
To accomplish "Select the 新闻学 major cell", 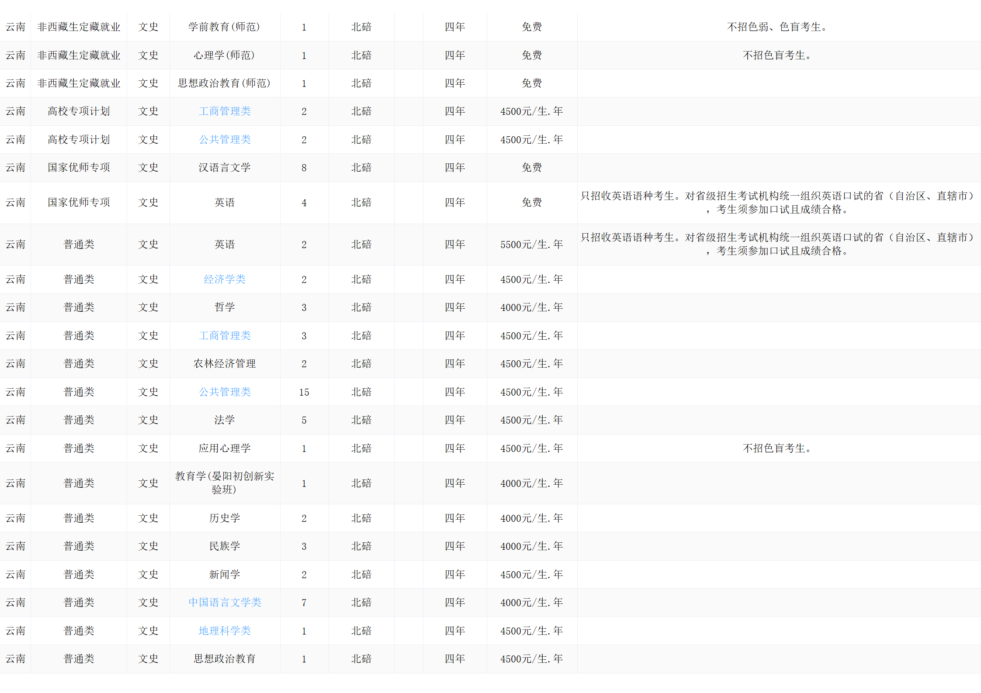I will pos(225,575).
